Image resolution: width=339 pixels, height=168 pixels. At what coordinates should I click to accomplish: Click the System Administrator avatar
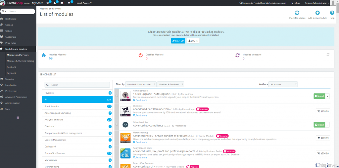(333, 3)
